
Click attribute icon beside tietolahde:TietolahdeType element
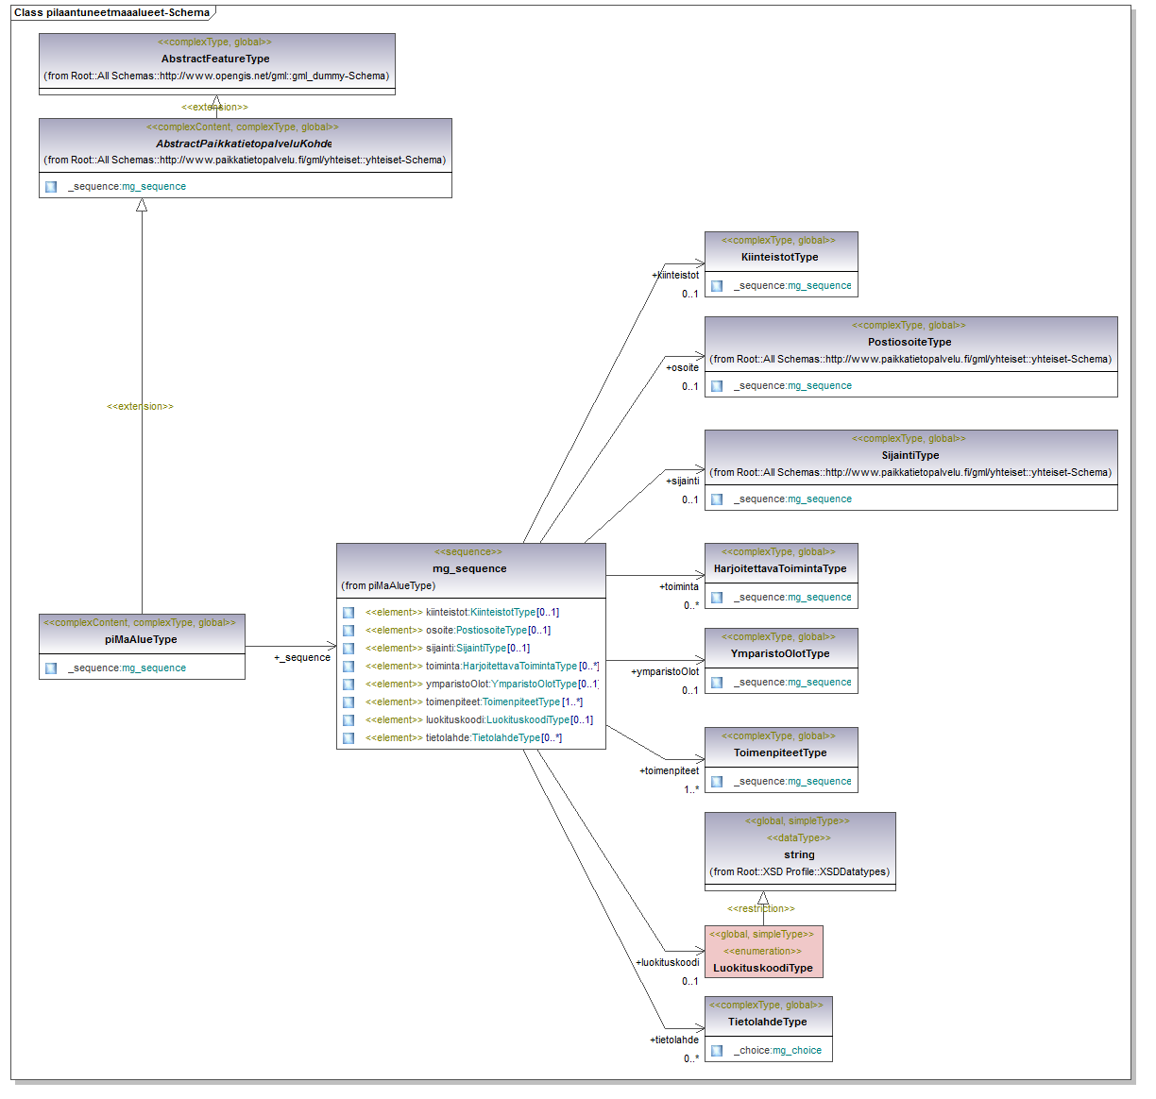click(348, 738)
